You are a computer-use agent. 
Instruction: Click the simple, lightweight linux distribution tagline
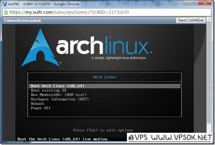point(119,58)
